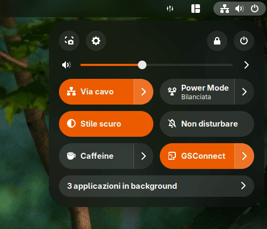Screen dimensions: 267x229
Task: Expand the Via cavo network submenu arrow
Action: 144,92
